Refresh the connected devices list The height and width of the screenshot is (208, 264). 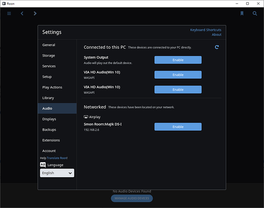[x=217, y=47]
